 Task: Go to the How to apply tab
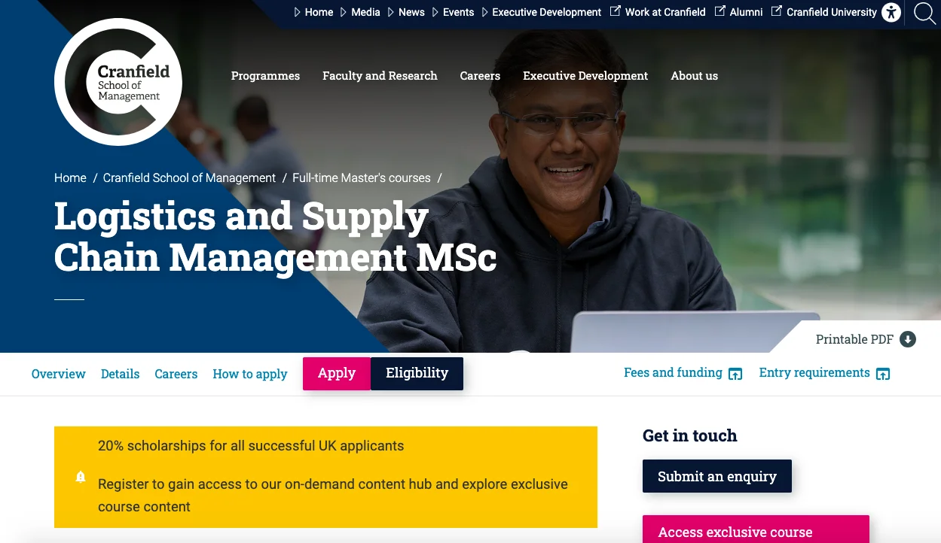(x=250, y=374)
